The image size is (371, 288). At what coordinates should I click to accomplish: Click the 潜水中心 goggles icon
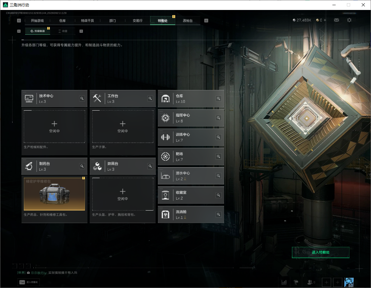(165, 176)
